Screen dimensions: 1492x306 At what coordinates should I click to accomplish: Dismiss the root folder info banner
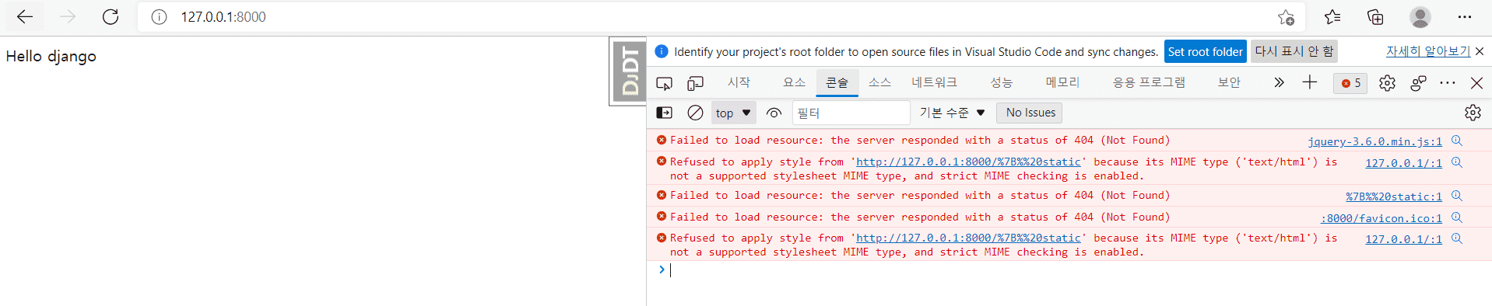[x=1480, y=51]
